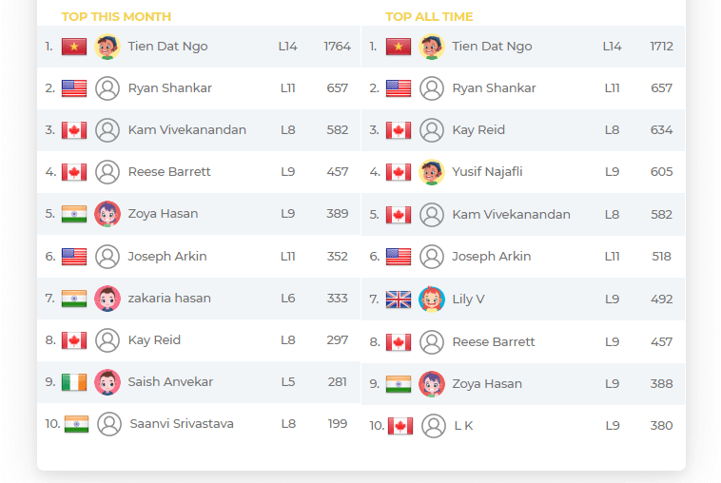721x483 pixels.
Task: Select Kay Reid in Top All Time
Action: (x=478, y=130)
